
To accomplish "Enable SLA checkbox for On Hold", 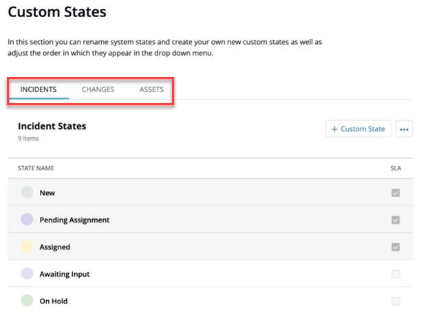I will coord(396,301).
